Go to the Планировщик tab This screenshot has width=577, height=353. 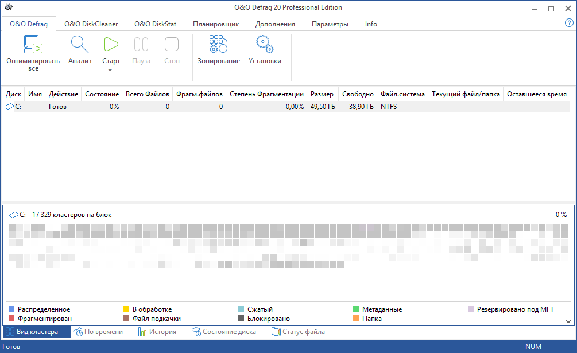216,24
